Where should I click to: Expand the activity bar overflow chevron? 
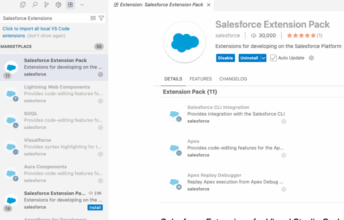click(82, 4)
